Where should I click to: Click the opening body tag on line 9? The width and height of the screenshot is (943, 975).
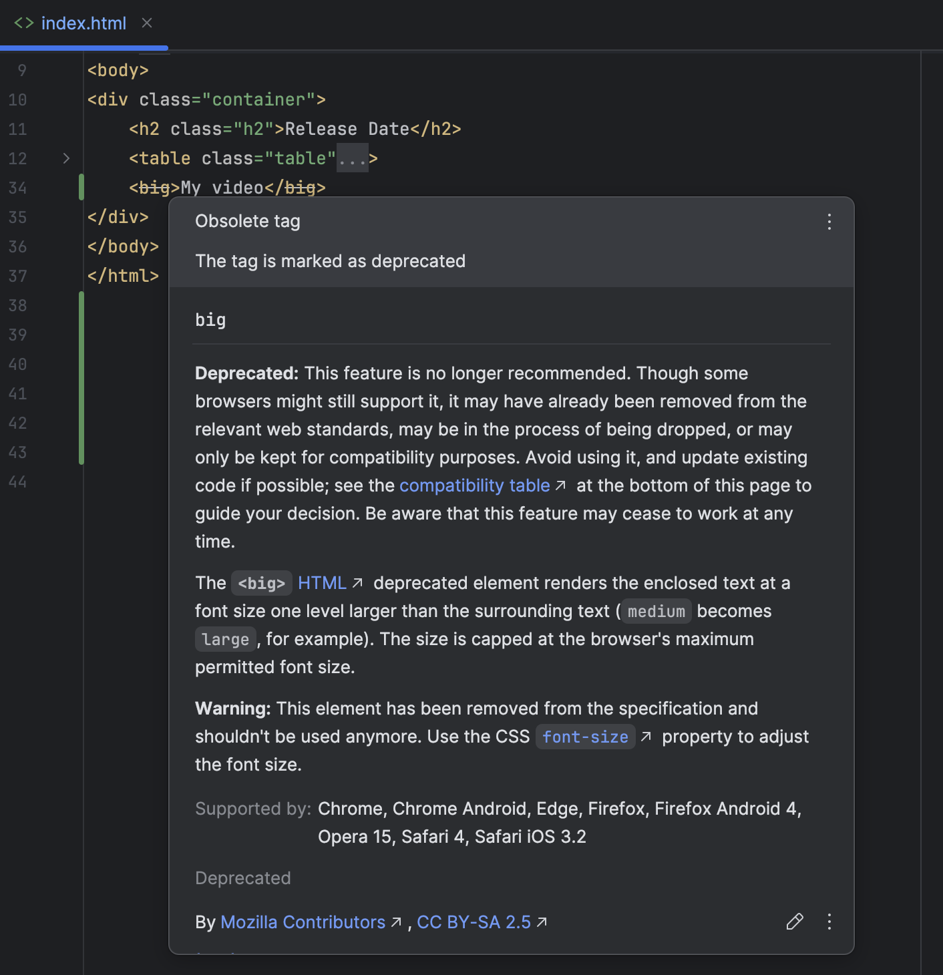118,70
